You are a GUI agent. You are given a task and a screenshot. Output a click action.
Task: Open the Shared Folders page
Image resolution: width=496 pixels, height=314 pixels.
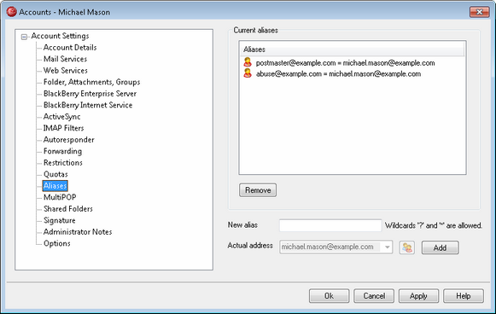click(68, 209)
